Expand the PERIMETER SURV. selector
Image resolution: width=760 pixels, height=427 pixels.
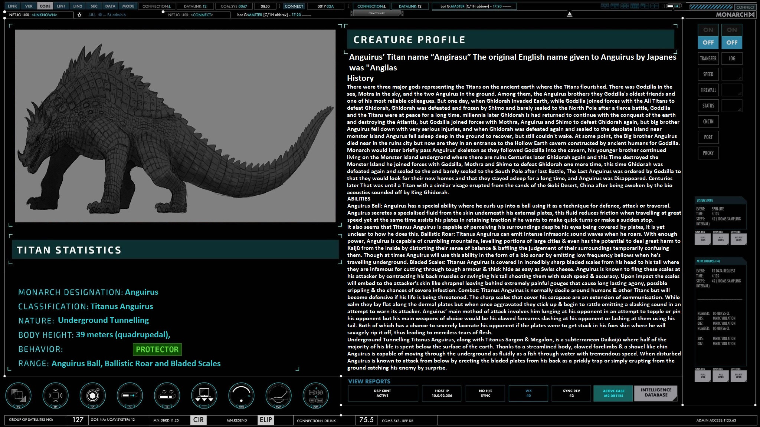(x=377, y=13)
